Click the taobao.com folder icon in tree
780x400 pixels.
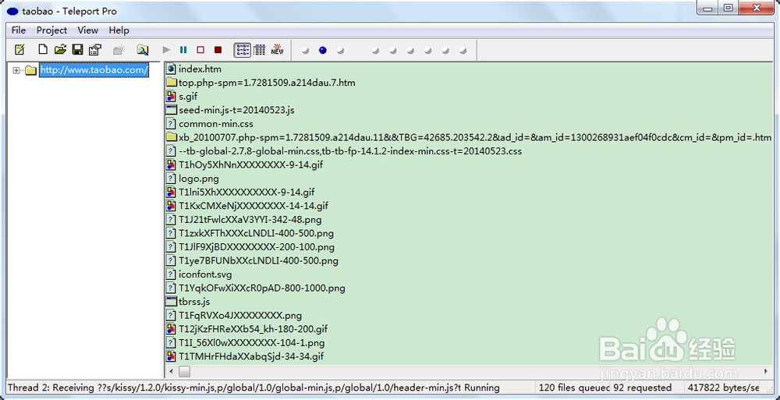pyautogui.click(x=31, y=70)
